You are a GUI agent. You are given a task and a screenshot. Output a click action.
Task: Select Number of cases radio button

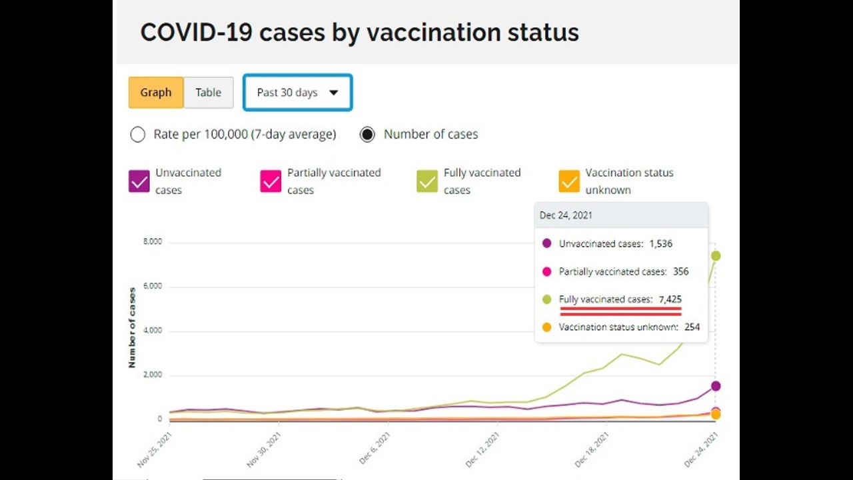[367, 135]
